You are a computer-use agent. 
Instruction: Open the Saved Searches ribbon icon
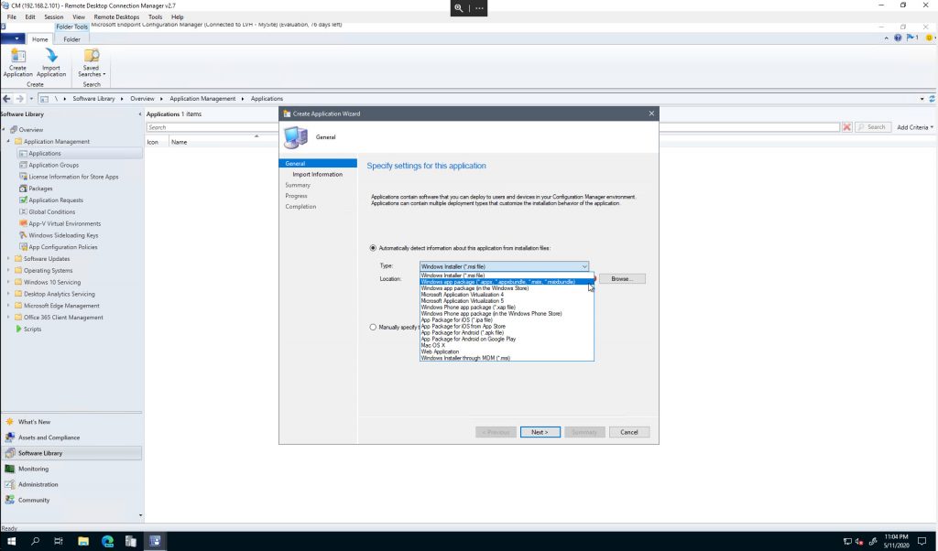pos(92,56)
